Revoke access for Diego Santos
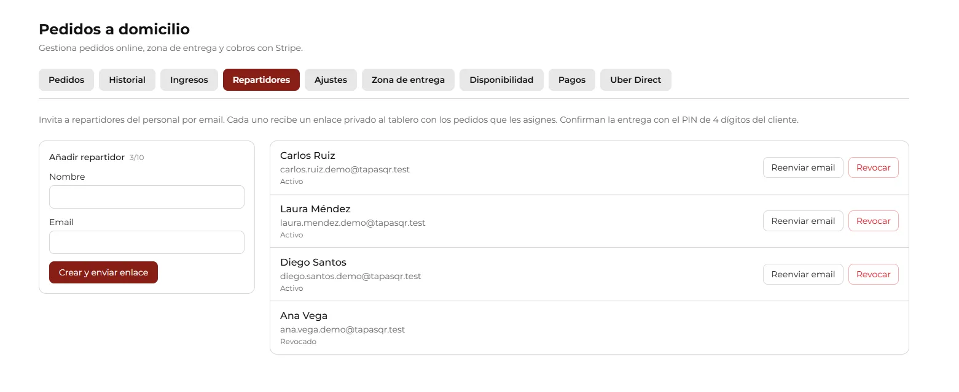 874,274
